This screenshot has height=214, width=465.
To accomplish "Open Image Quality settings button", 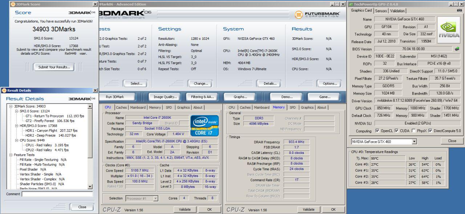I will pyautogui.click(x=165, y=97).
